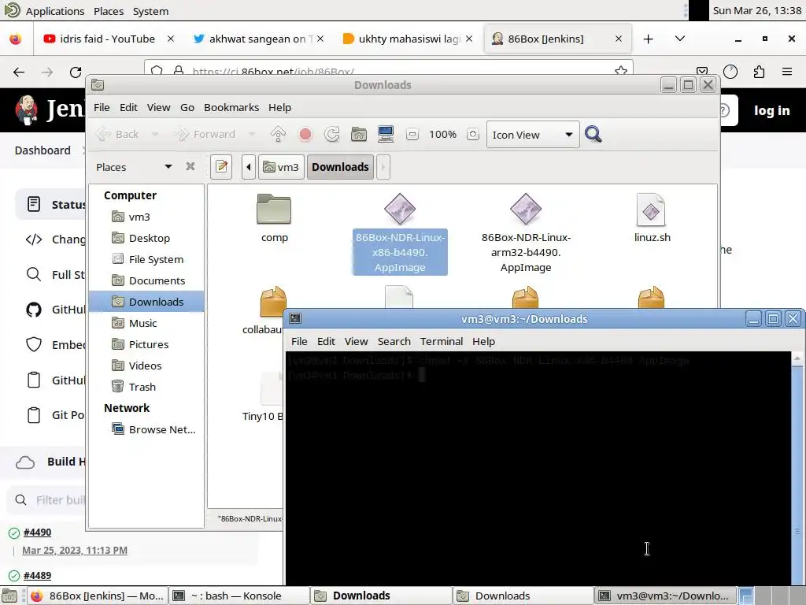Open the Applications panel menu
This screenshot has height=605, width=806.
(54, 11)
